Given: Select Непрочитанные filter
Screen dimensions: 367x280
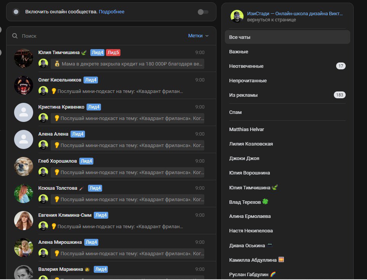Looking at the screenshot, I should [287, 81].
